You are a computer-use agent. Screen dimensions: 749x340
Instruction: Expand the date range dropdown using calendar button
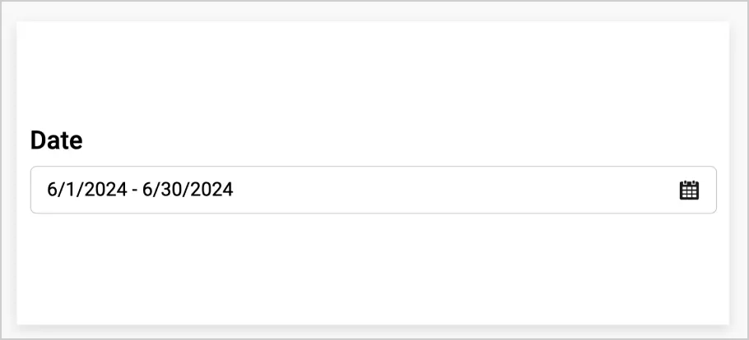click(689, 190)
